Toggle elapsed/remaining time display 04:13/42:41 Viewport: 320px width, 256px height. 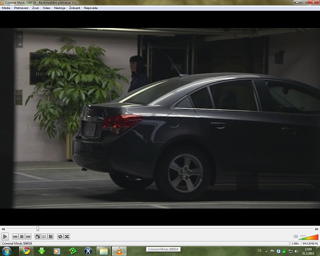tap(310, 243)
